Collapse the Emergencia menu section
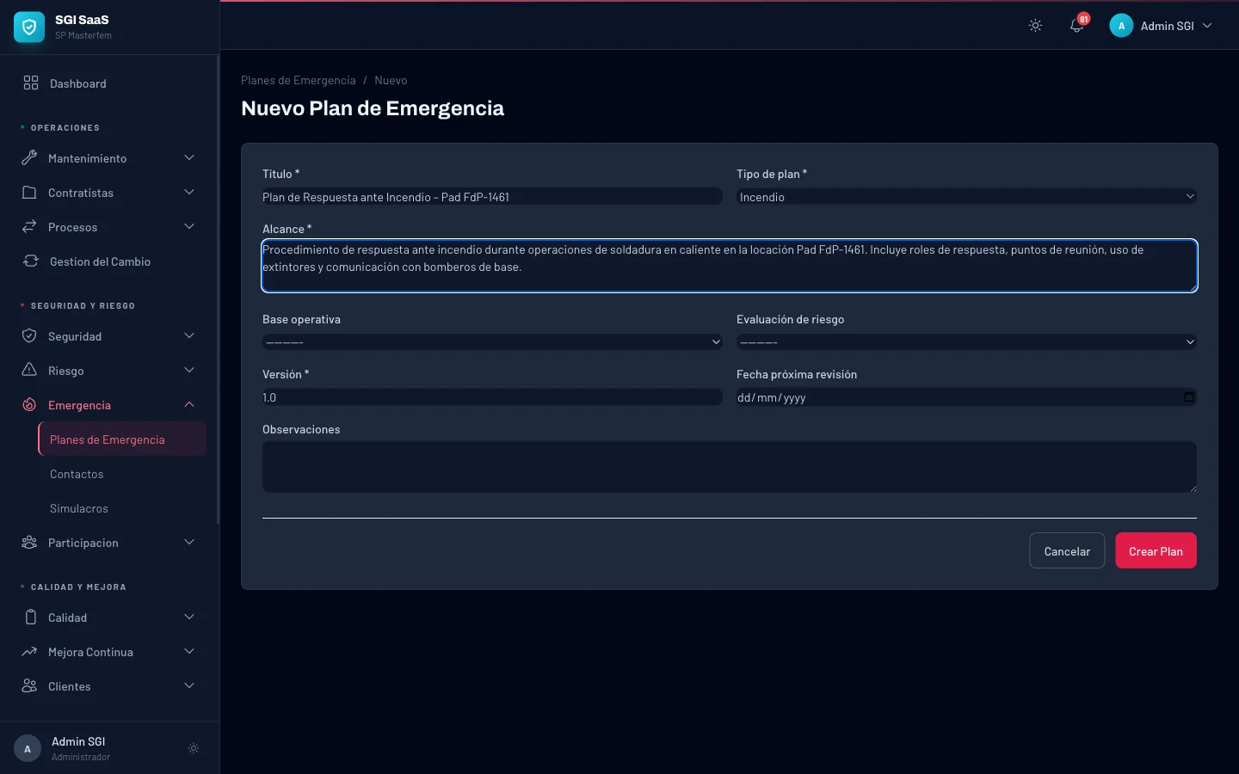The image size is (1239, 774). coord(189,405)
